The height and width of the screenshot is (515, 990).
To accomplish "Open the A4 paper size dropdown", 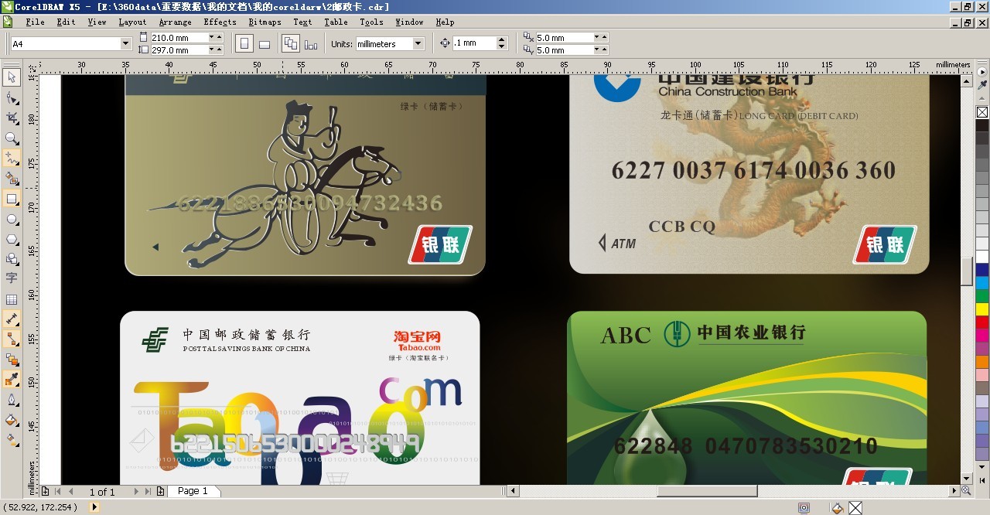I will pyautogui.click(x=126, y=44).
